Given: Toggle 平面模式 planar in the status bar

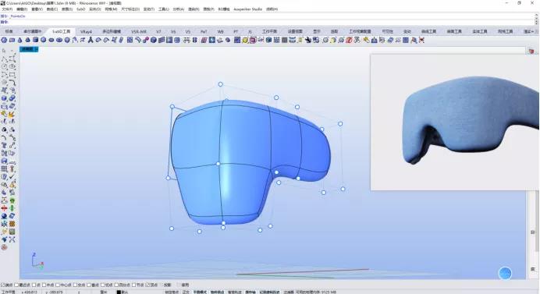Looking at the screenshot, I should [200, 292].
